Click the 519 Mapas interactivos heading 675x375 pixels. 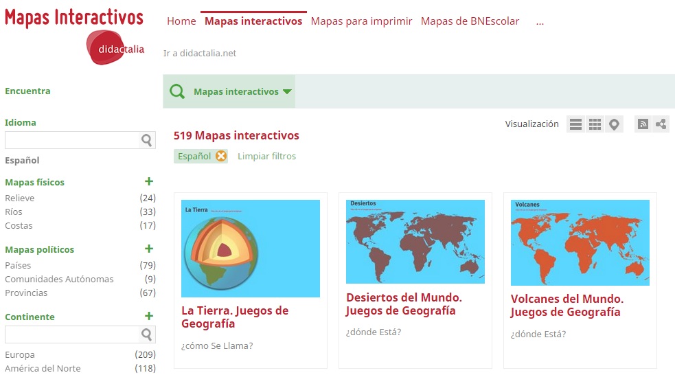pyautogui.click(x=236, y=135)
